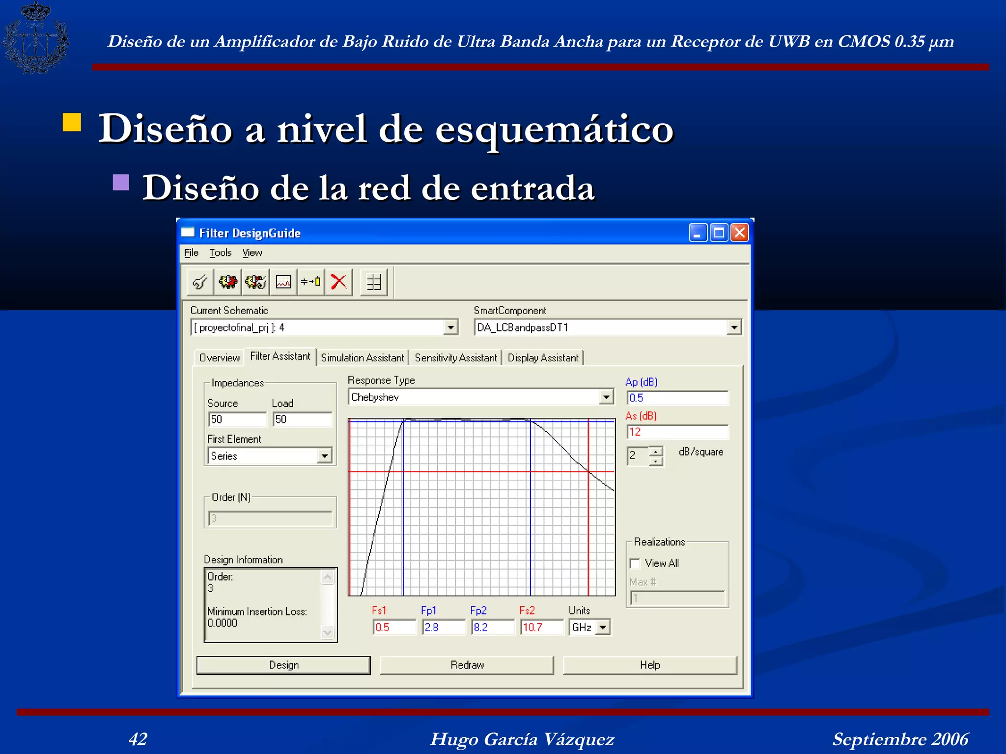Maximize the Filter DesignGuide window

point(719,233)
